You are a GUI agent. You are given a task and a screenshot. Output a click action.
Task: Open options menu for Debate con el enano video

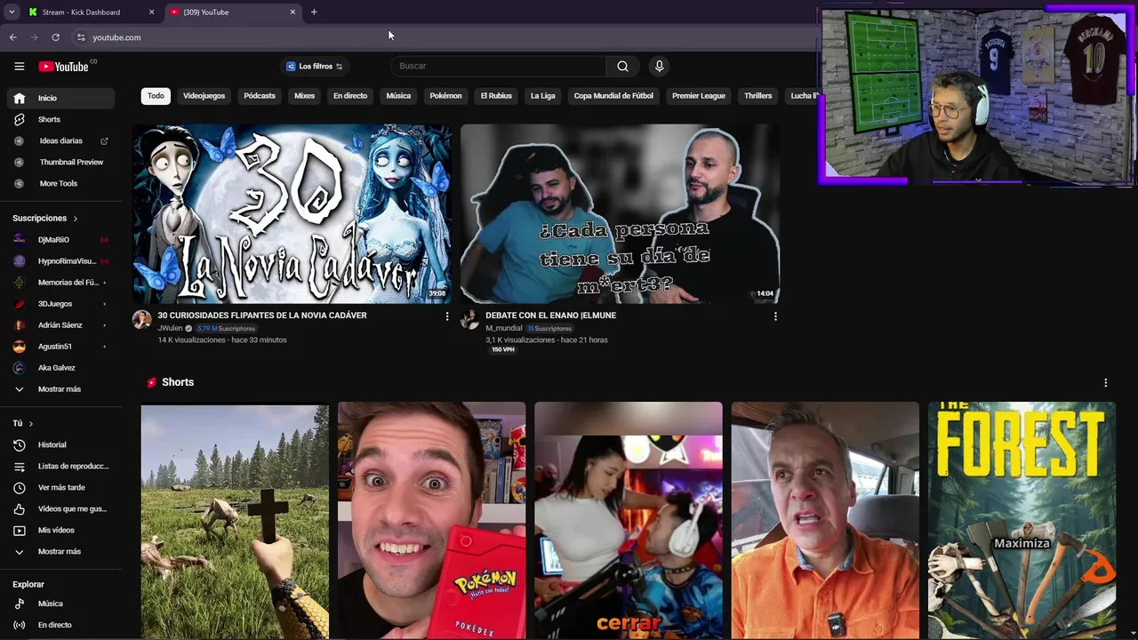pyautogui.click(x=775, y=316)
